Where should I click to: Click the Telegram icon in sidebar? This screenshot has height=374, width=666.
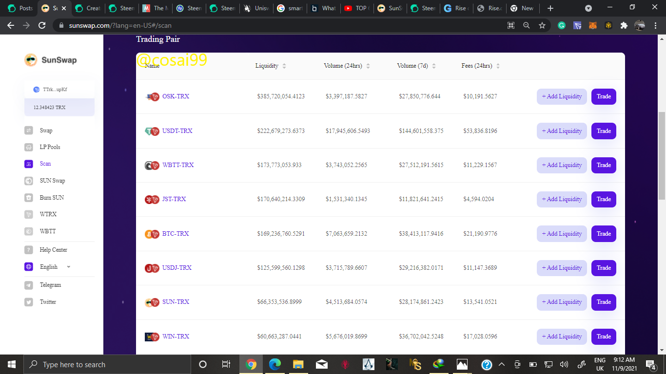(29, 285)
